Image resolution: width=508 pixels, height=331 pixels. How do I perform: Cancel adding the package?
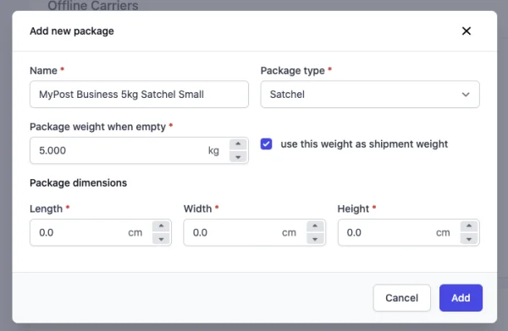(x=401, y=298)
